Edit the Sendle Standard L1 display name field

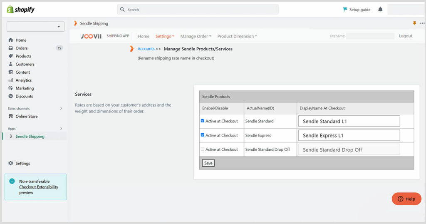pos(349,121)
